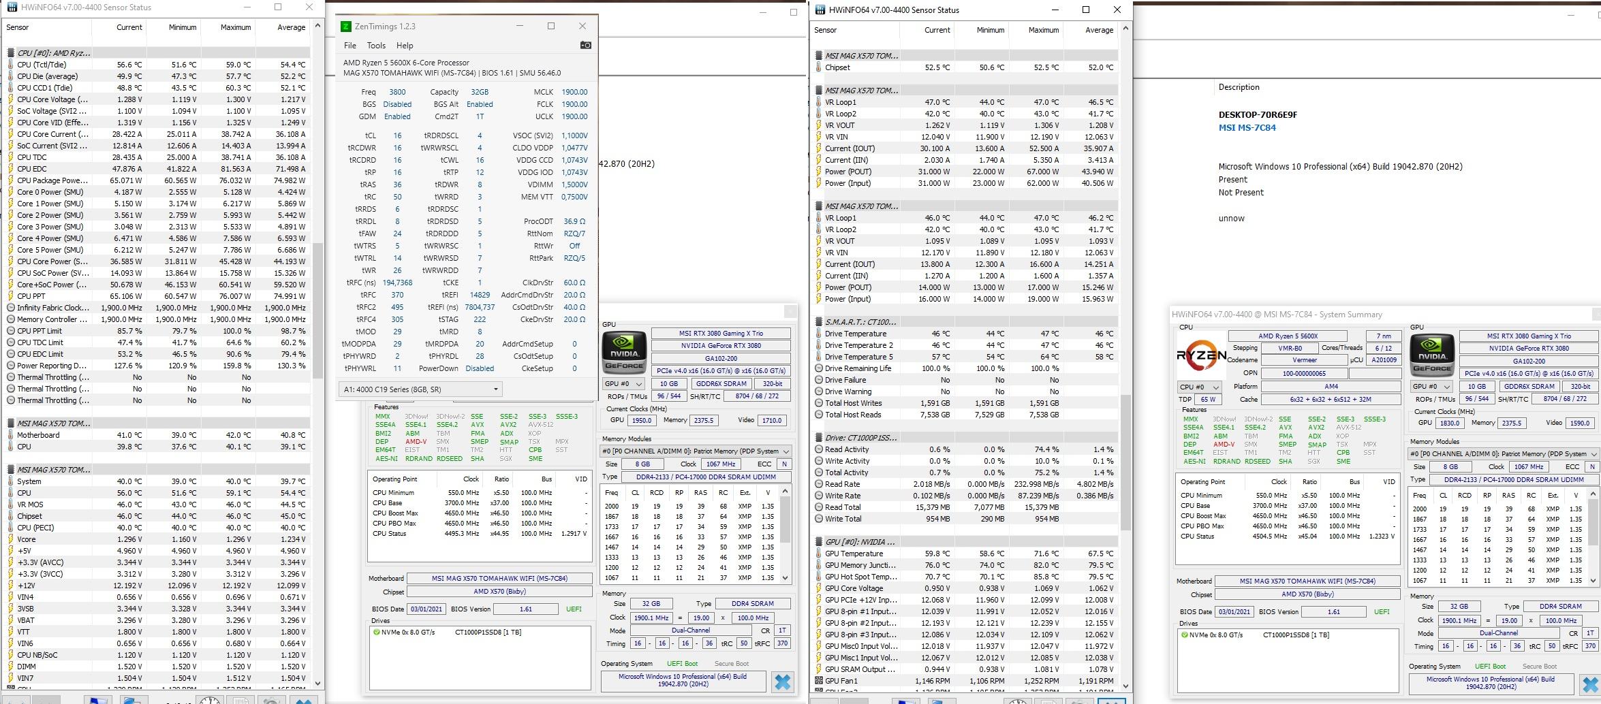This screenshot has height=704, width=1601.
Task: Click the icon beside Thermal Throttling first row
Action: (11, 377)
